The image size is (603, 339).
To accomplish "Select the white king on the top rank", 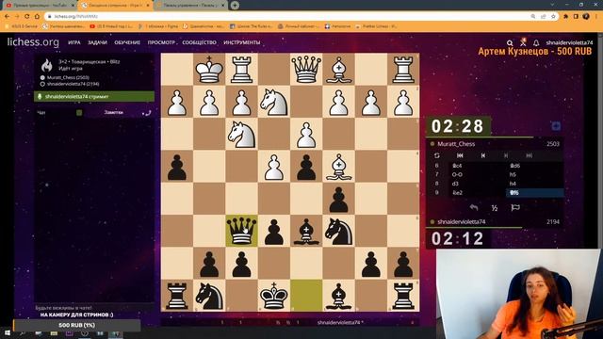I will pos(209,69).
